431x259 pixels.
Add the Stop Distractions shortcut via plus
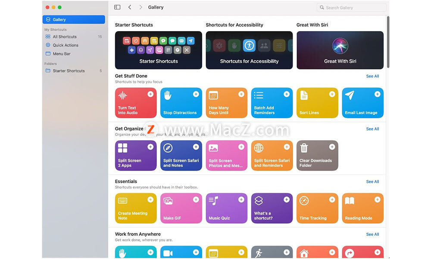click(196, 94)
